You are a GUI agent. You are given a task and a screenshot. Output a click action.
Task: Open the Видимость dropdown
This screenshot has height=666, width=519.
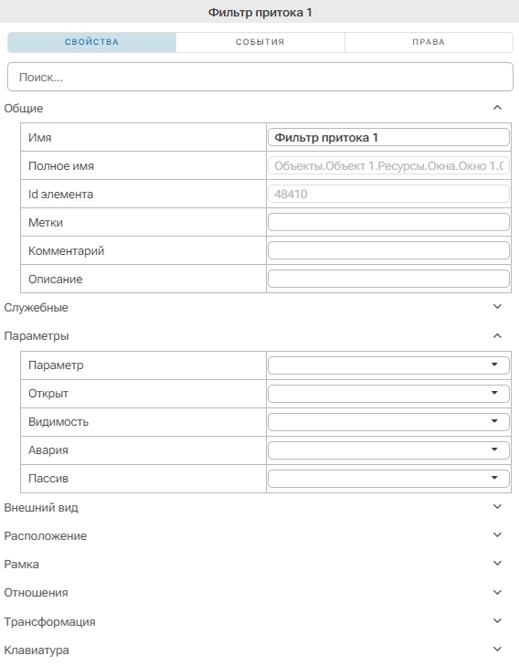tap(388, 422)
